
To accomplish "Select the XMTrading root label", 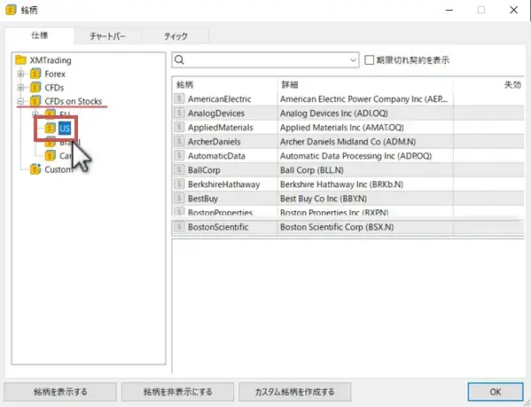I will click(x=51, y=60).
